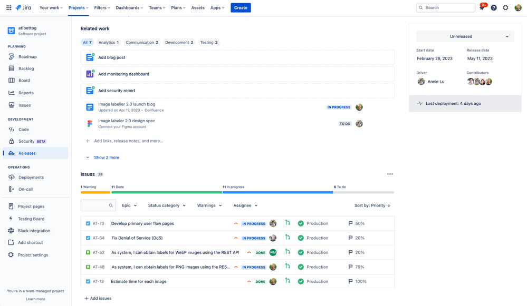Click the branch icon on the AT-73 row

point(288,223)
